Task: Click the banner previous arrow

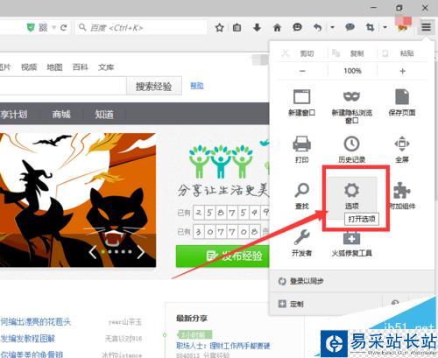Action: [93, 252]
